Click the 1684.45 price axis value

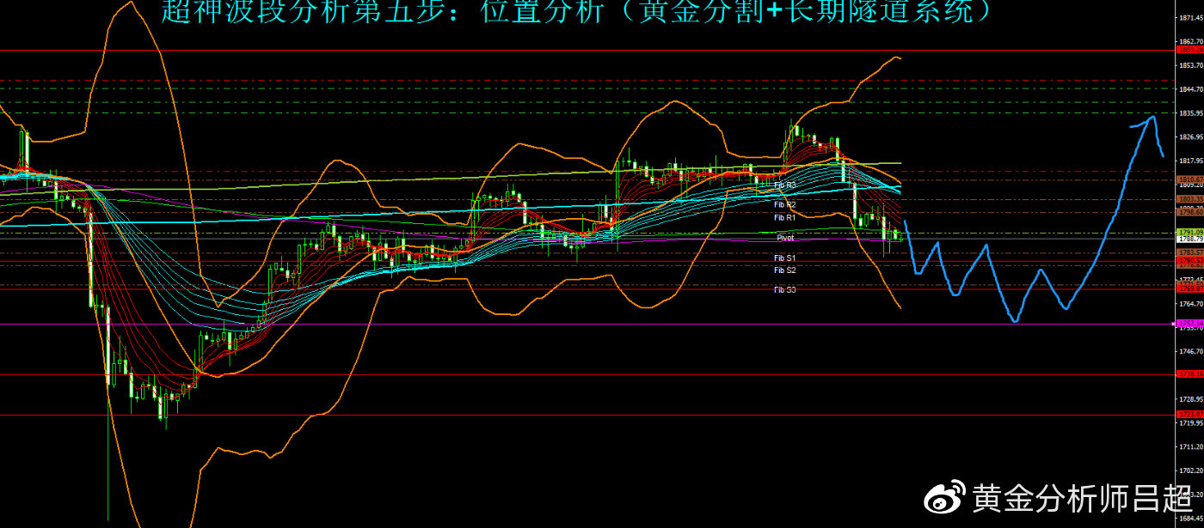coord(1191,518)
